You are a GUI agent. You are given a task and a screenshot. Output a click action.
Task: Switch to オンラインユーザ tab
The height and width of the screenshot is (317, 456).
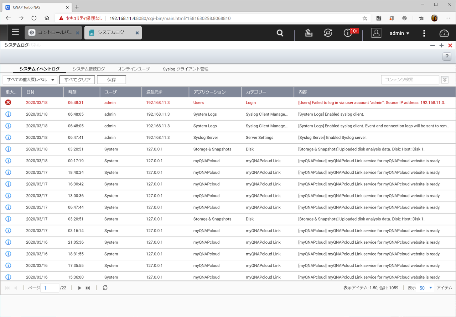coord(134,69)
